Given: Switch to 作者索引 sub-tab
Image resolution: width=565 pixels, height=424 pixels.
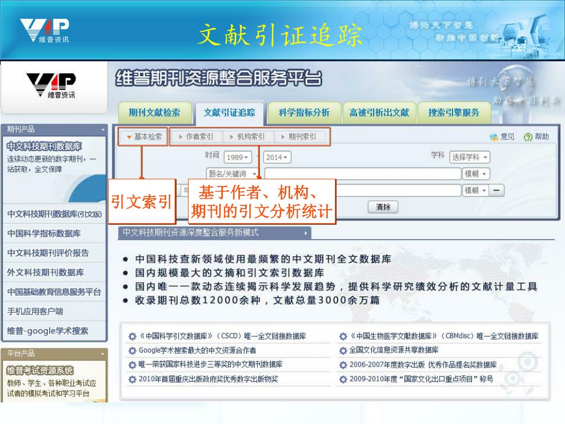Looking at the screenshot, I should click(196, 137).
